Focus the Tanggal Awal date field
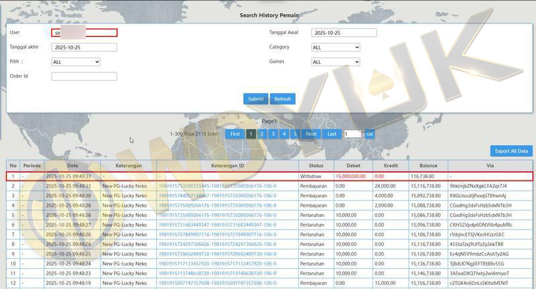 [x=344, y=33]
